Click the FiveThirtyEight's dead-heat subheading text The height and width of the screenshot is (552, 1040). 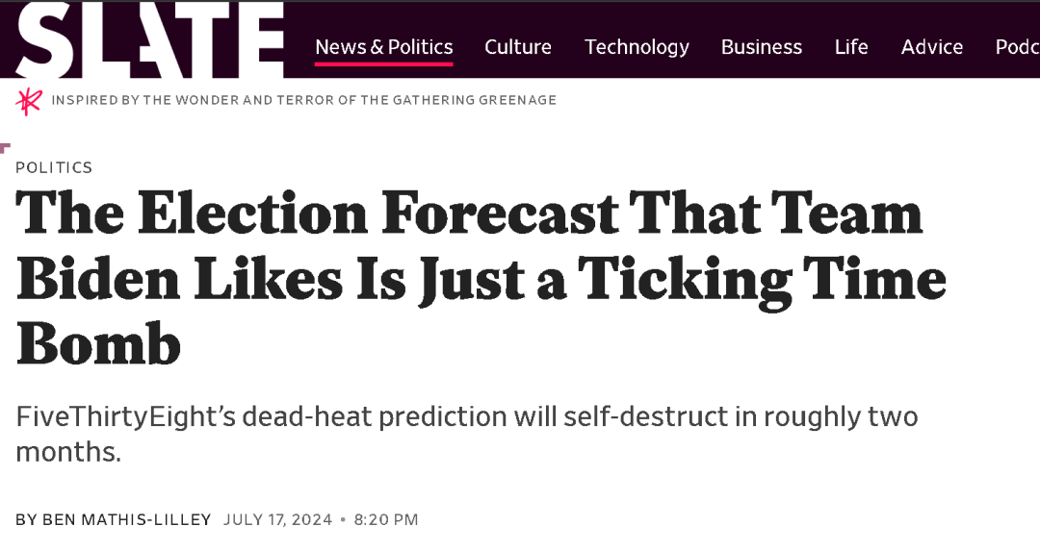tap(467, 434)
